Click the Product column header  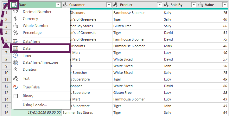[x=137, y=5]
